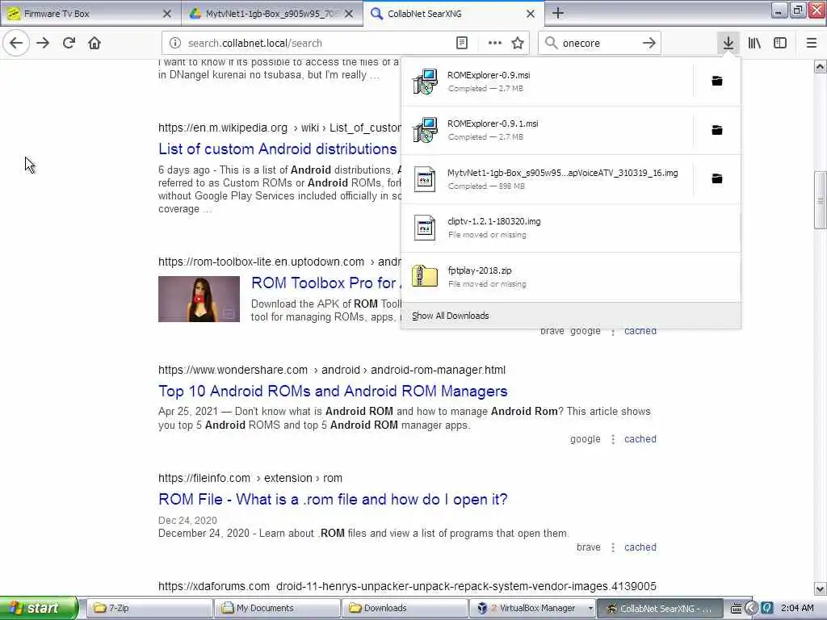The height and width of the screenshot is (620, 827).
Task: Click the search bar containing onecore
Action: (x=600, y=43)
